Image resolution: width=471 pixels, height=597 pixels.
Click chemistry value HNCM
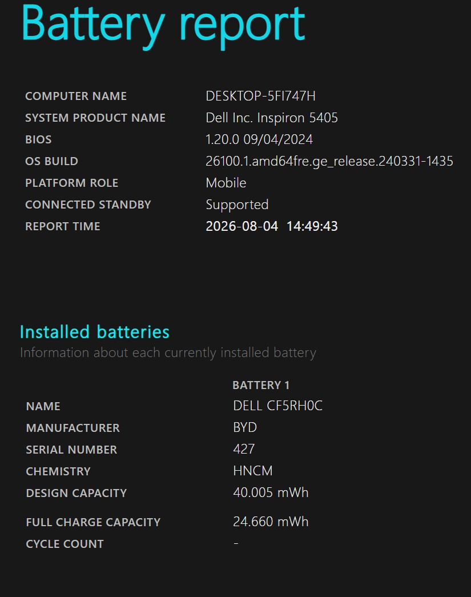click(x=253, y=471)
